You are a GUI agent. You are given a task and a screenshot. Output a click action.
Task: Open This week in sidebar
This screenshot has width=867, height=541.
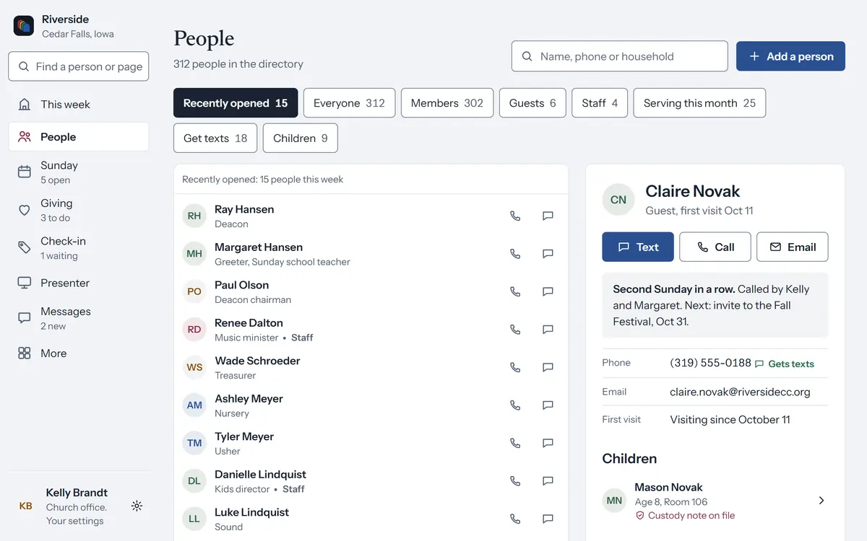pyautogui.click(x=79, y=105)
